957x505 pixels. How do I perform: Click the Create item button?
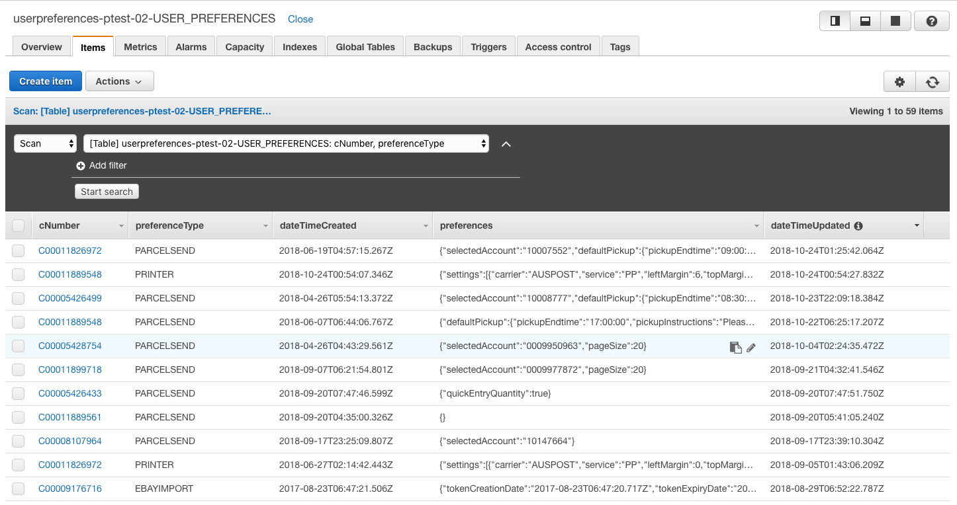[x=46, y=81]
